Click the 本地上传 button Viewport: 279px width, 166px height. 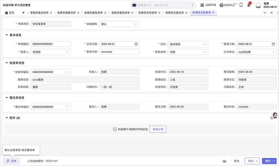[x=158, y=129]
